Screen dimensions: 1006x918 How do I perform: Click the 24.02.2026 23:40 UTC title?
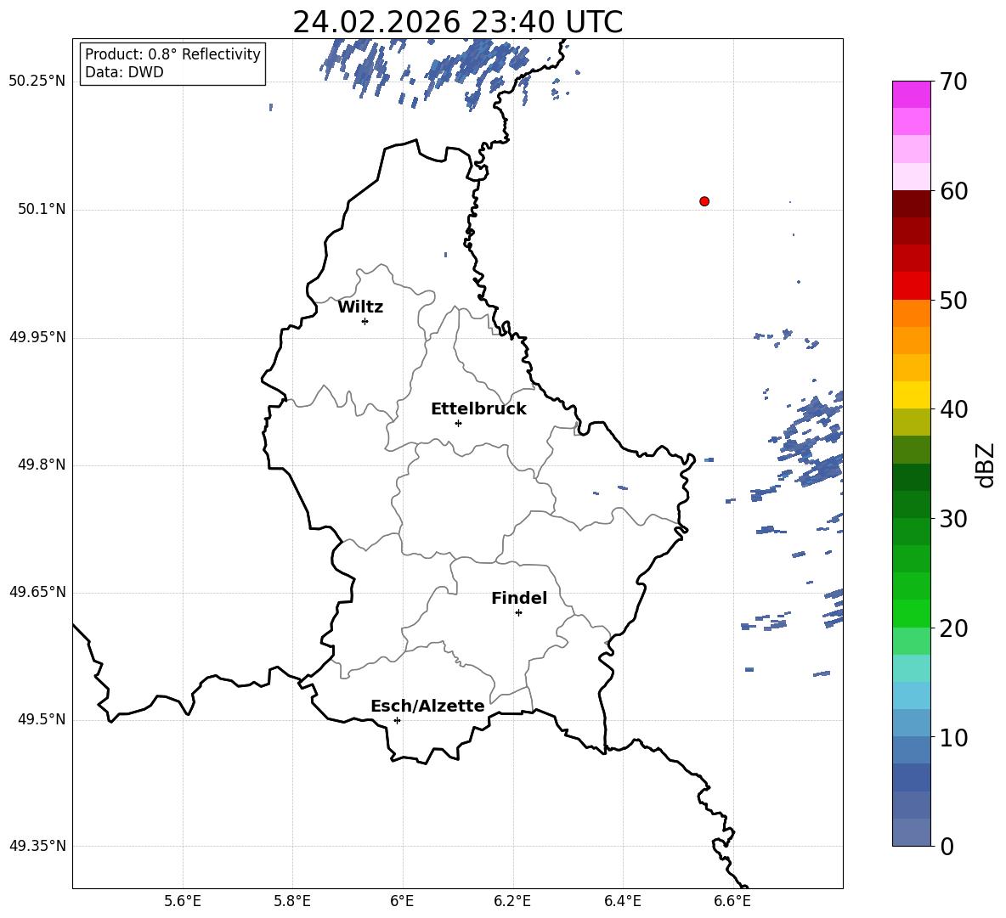click(x=457, y=22)
